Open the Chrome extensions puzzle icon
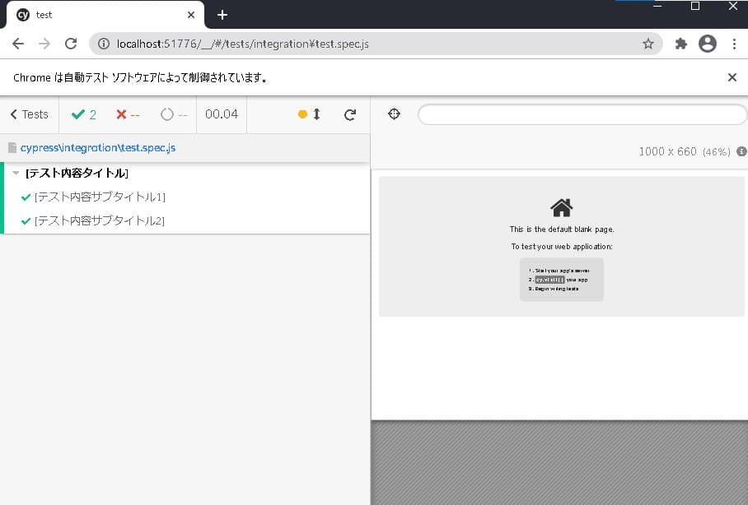The image size is (748, 505). (x=680, y=44)
